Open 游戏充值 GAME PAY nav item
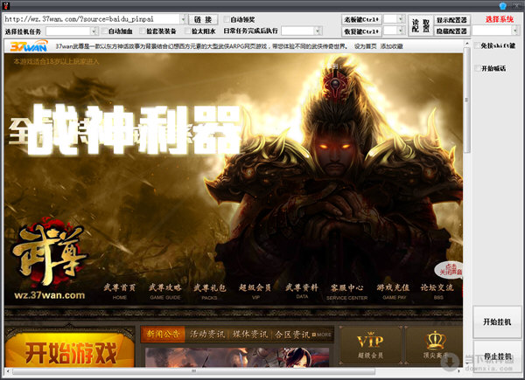Screen dimensions: 525x380 (394, 291)
